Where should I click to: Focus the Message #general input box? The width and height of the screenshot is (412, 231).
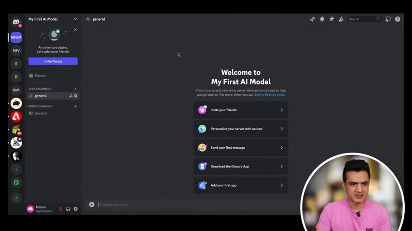pyautogui.click(x=198, y=205)
